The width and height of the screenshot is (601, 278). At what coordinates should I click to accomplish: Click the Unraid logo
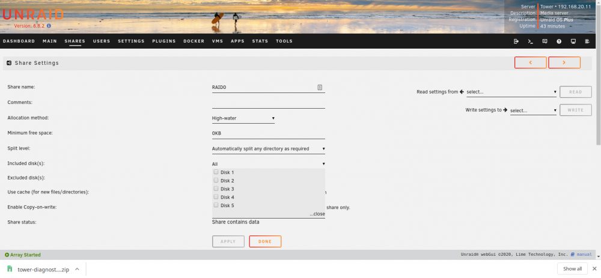(x=32, y=14)
